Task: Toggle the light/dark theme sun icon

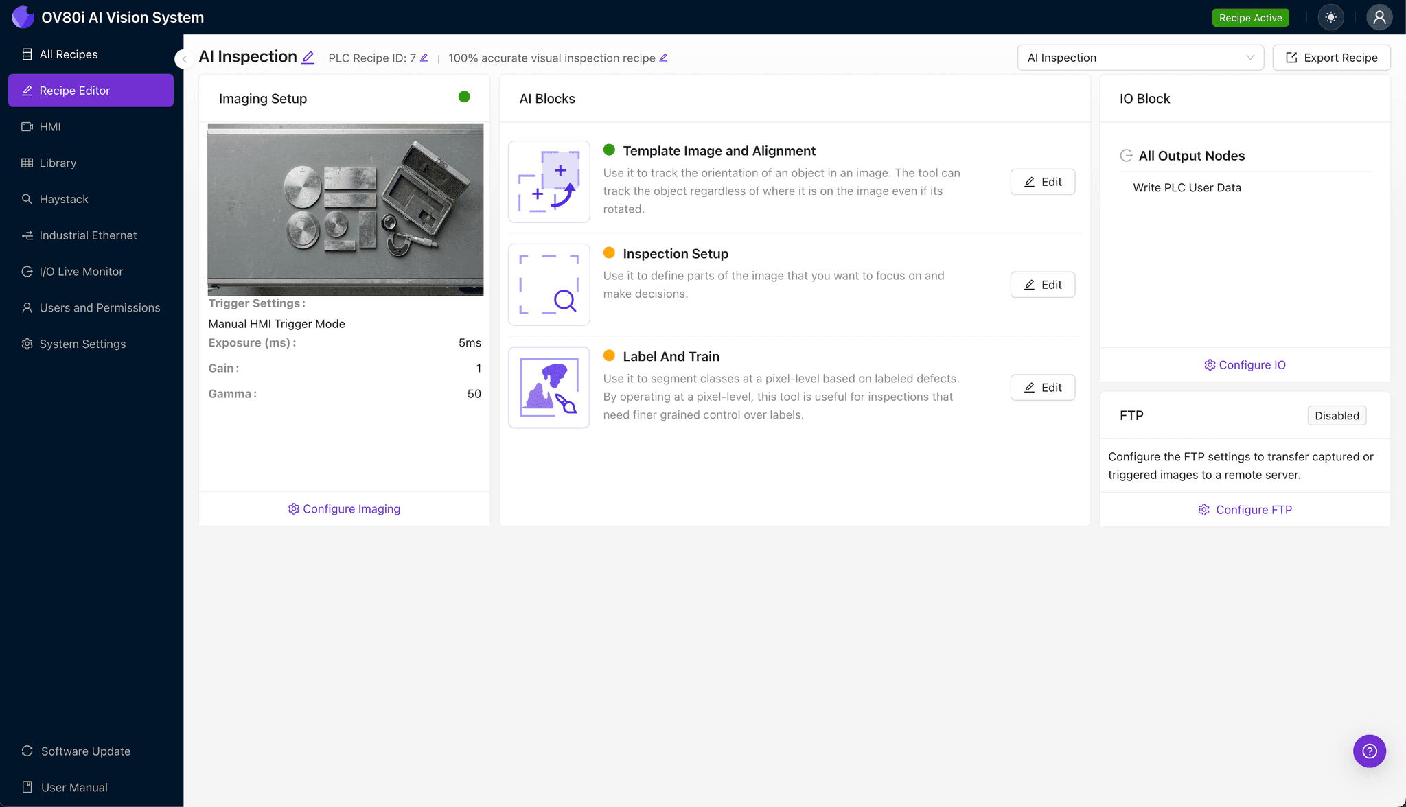Action: pyautogui.click(x=1331, y=17)
